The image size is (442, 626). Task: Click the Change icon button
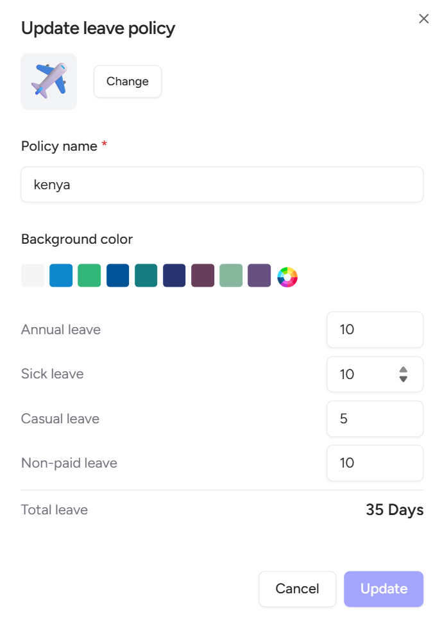pos(128,81)
